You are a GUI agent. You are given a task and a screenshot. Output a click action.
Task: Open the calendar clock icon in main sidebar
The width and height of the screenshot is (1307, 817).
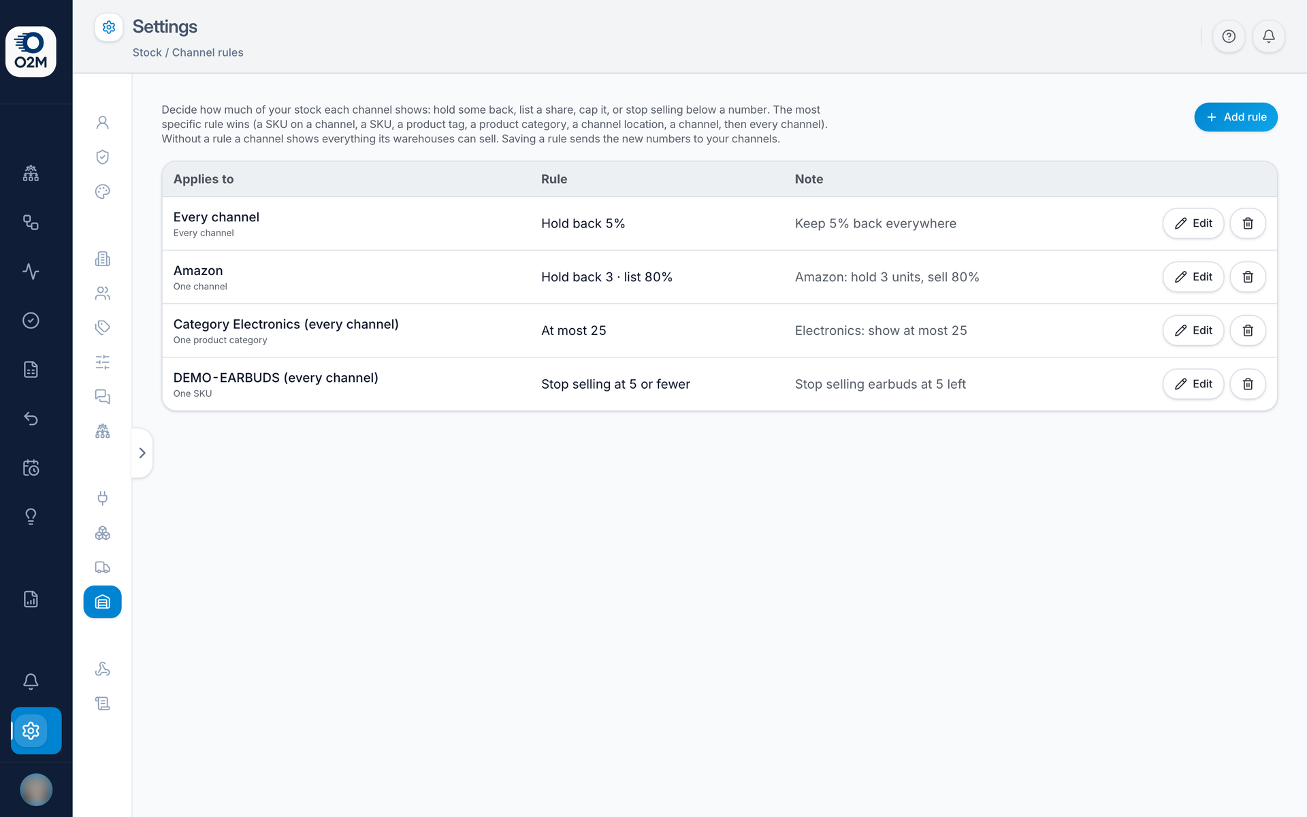point(31,468)
